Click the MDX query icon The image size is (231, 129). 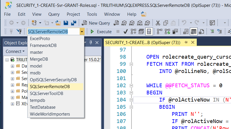[124, 23]
